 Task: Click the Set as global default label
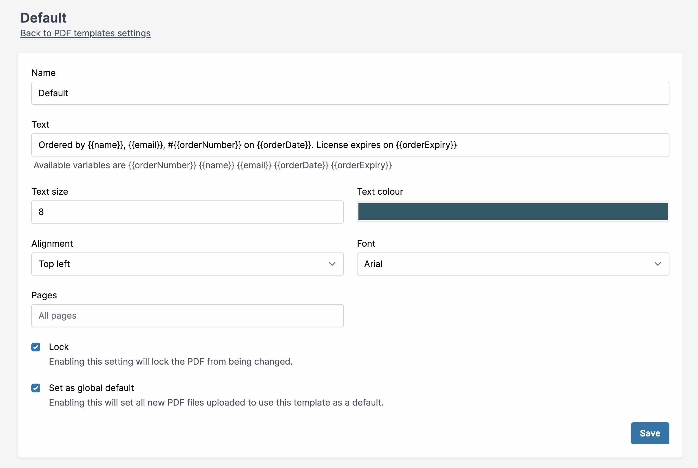pos(91,388)
